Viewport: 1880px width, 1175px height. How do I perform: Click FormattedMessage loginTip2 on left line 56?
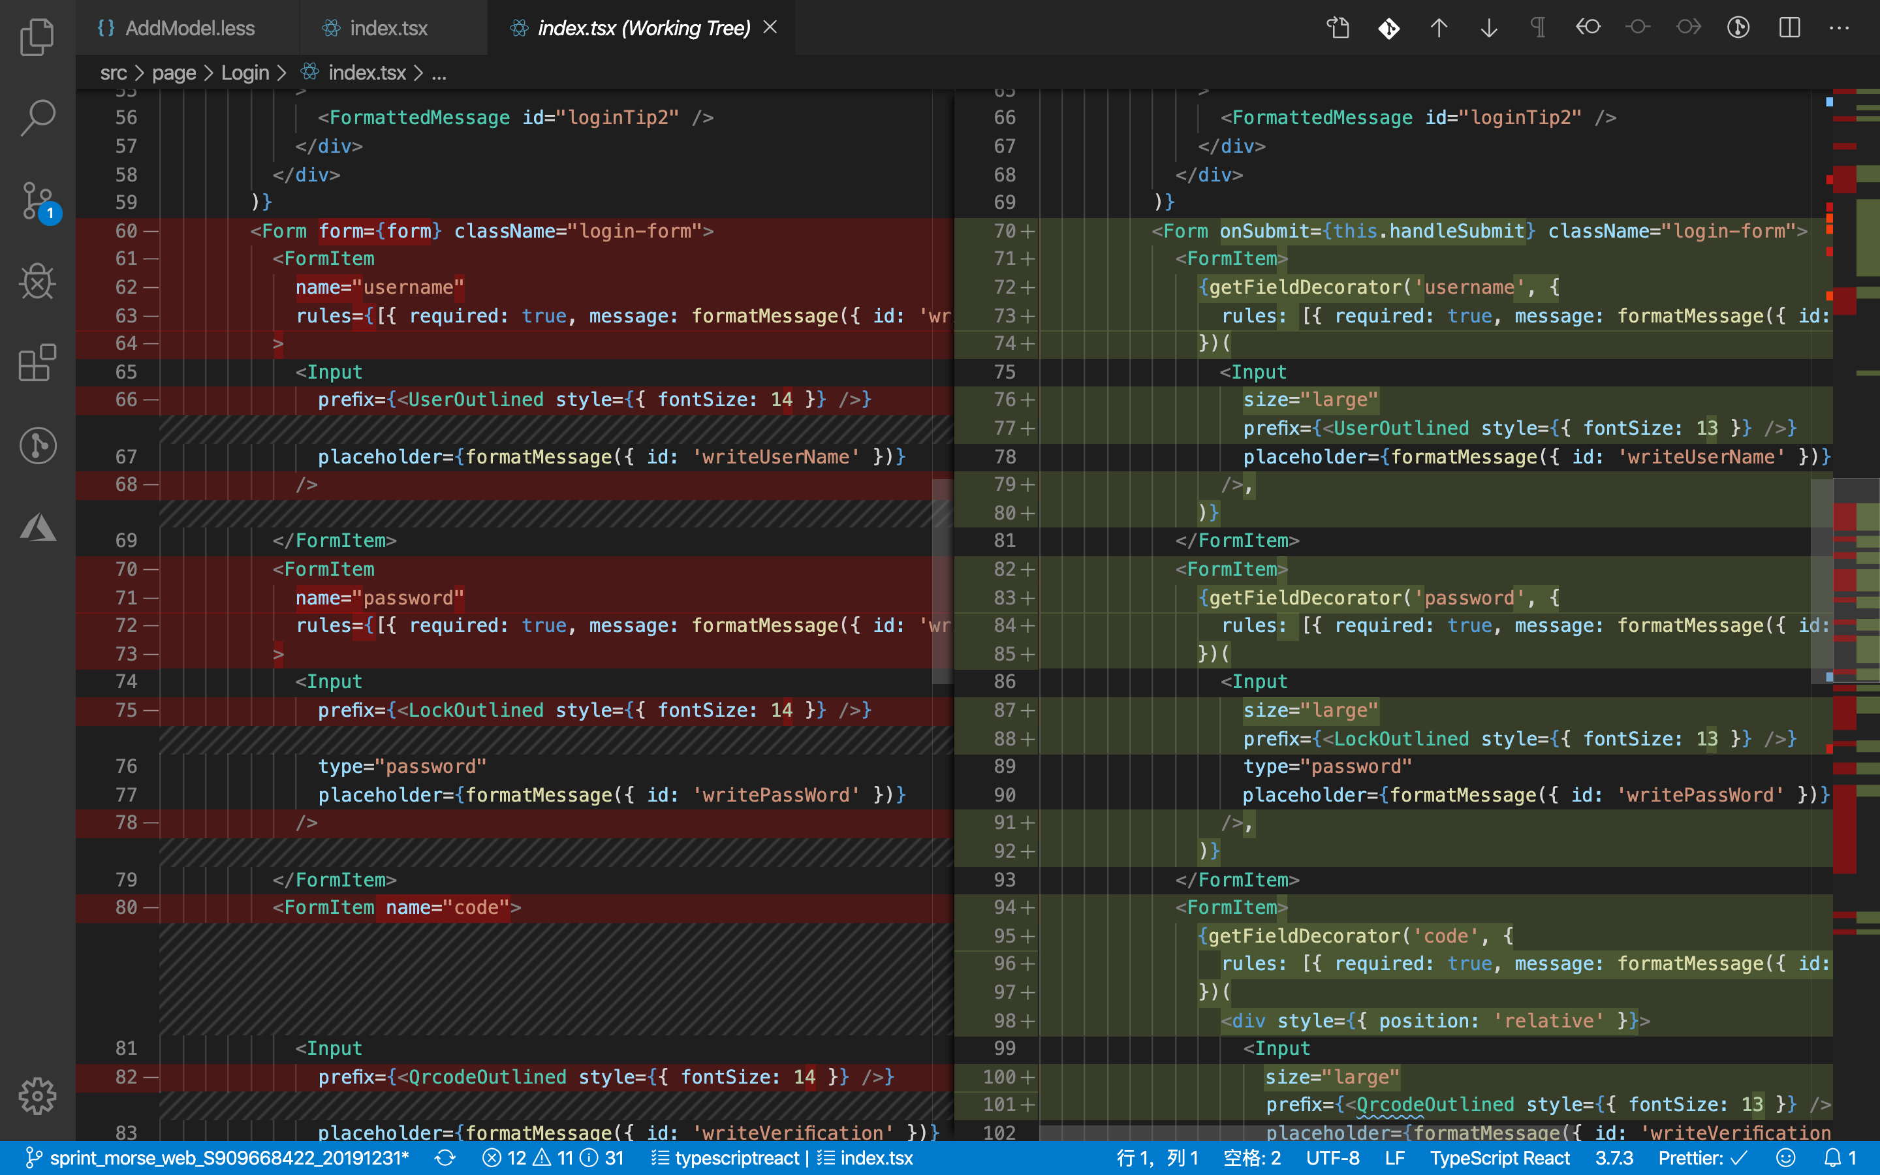pos(516,117)
